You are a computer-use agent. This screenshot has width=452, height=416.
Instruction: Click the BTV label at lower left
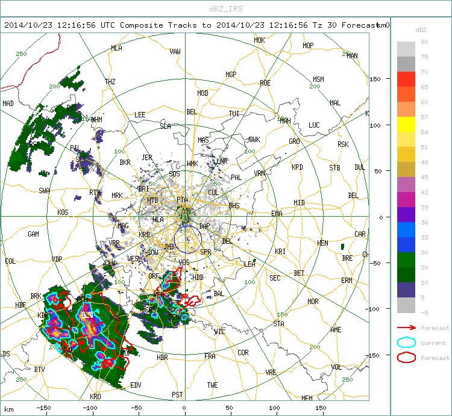pyautogui.click(x=40, y=369)
